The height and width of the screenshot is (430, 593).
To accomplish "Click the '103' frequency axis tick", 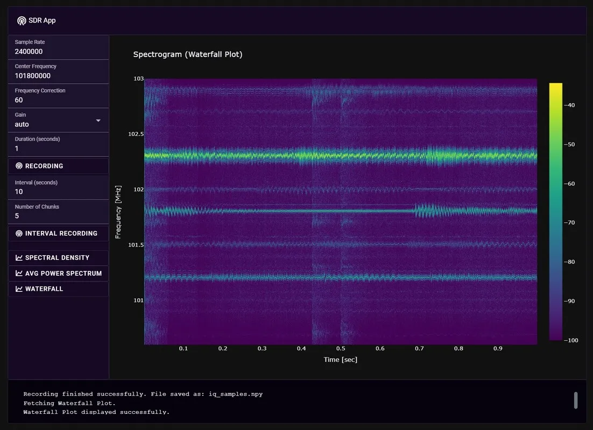I will 138,78.
